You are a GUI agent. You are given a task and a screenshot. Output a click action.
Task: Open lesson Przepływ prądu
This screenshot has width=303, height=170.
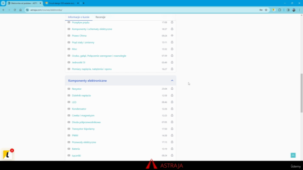point(80,23)
